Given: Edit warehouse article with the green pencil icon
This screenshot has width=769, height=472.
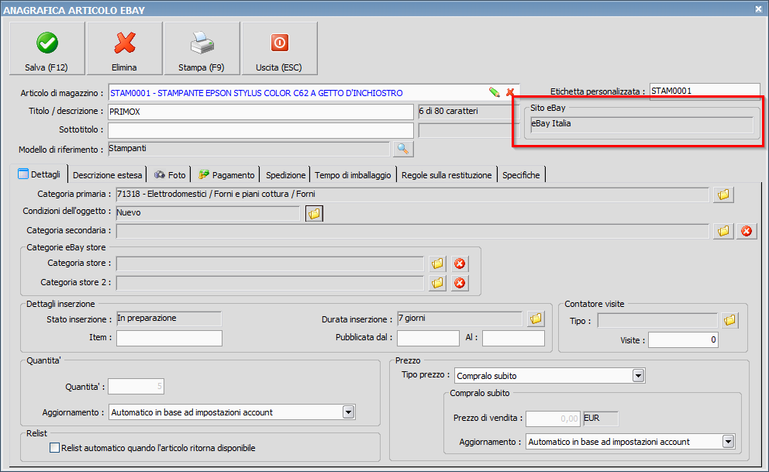Looking at the screenshot, I should (495, 92).
